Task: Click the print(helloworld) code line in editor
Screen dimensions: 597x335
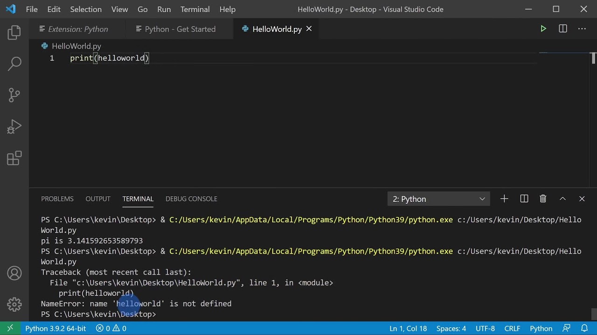Action: 110,58
